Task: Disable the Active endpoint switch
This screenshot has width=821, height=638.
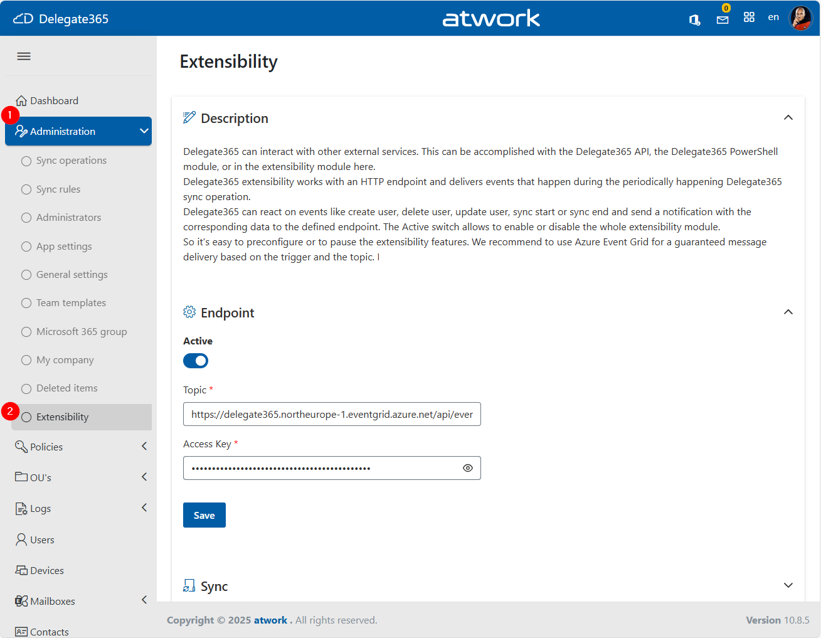Action: click(x=195, y=360)
